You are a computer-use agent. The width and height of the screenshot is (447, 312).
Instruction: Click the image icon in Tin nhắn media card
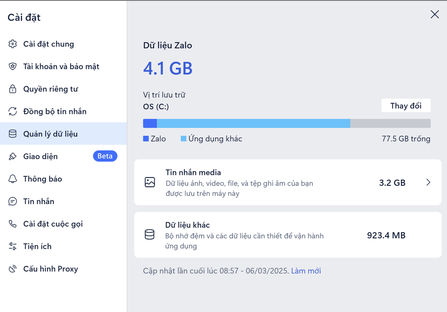click(x=150, y=182)
